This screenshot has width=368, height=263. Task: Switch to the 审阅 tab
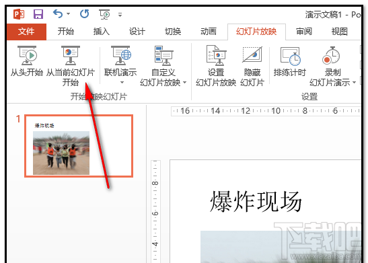click(x=304, y=32)
